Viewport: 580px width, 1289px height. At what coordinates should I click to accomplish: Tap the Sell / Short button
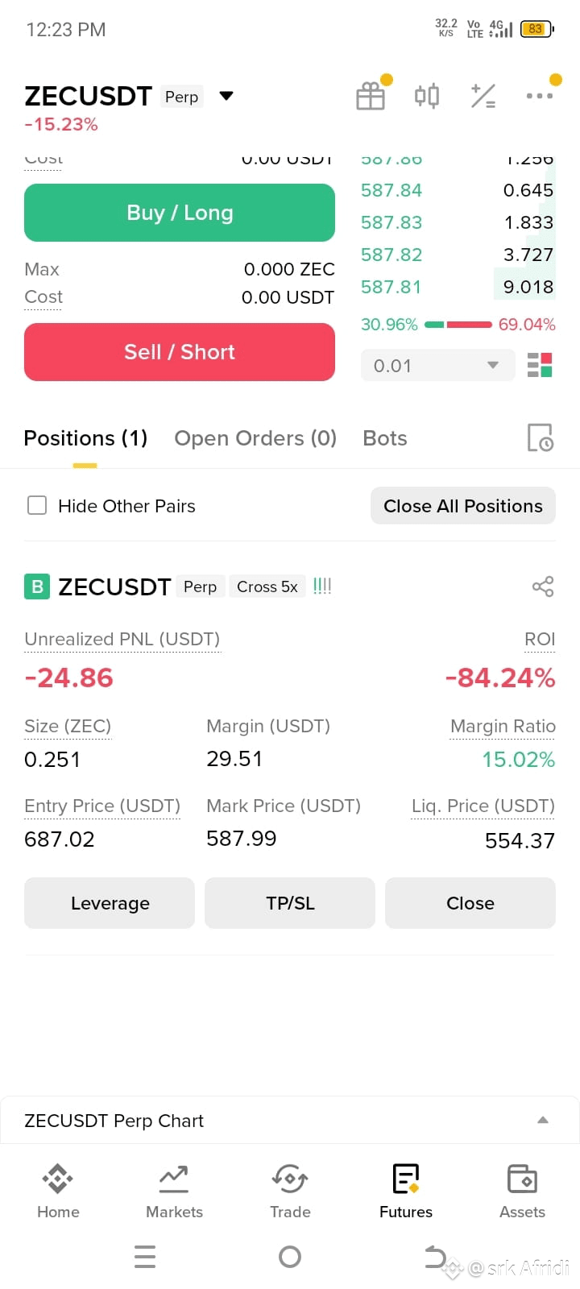click(180, 352)
